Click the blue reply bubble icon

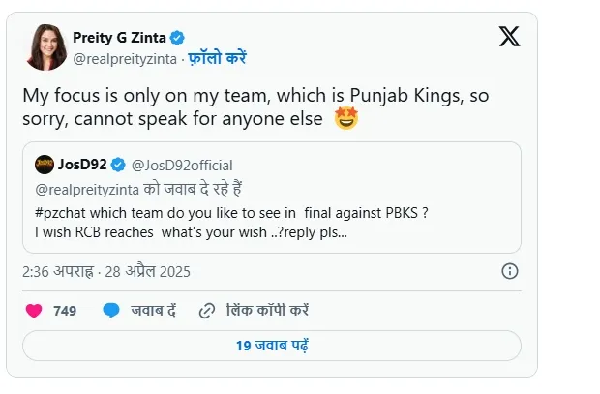(x=111, y=311)
